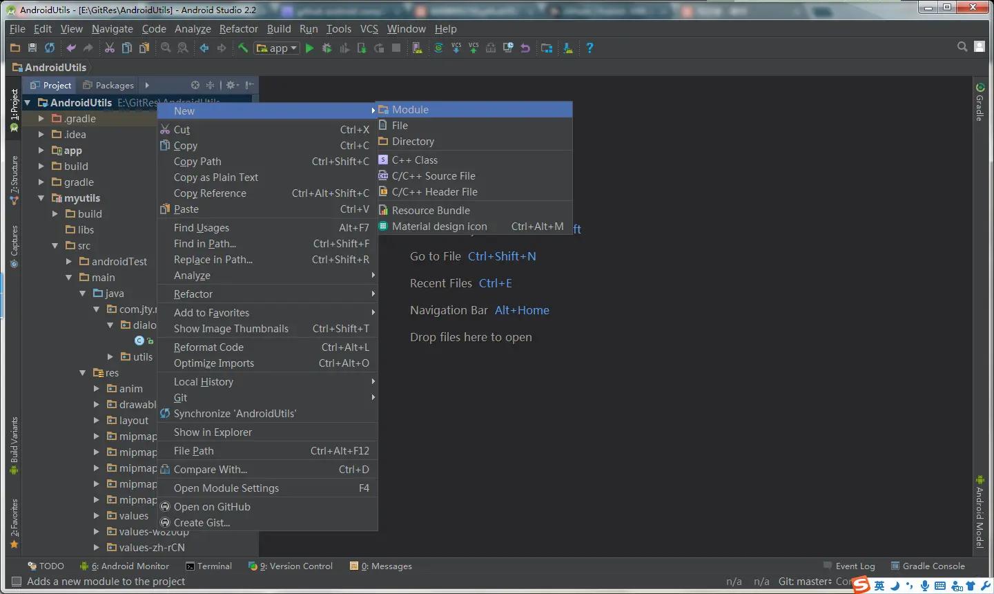
Task: Click the Search Everywhere magnifier icon
Action: (962, 46)
